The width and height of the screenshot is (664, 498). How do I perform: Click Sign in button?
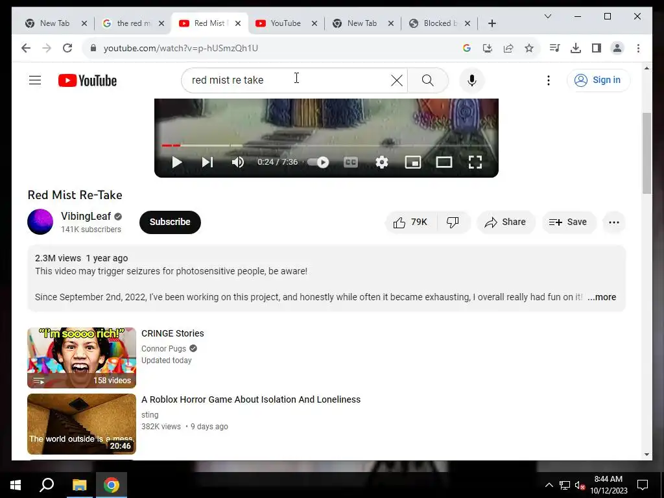click(x=599, y=80)
